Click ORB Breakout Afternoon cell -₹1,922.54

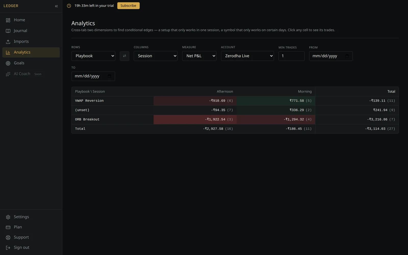pyautogui.click(x=195, y=119)
